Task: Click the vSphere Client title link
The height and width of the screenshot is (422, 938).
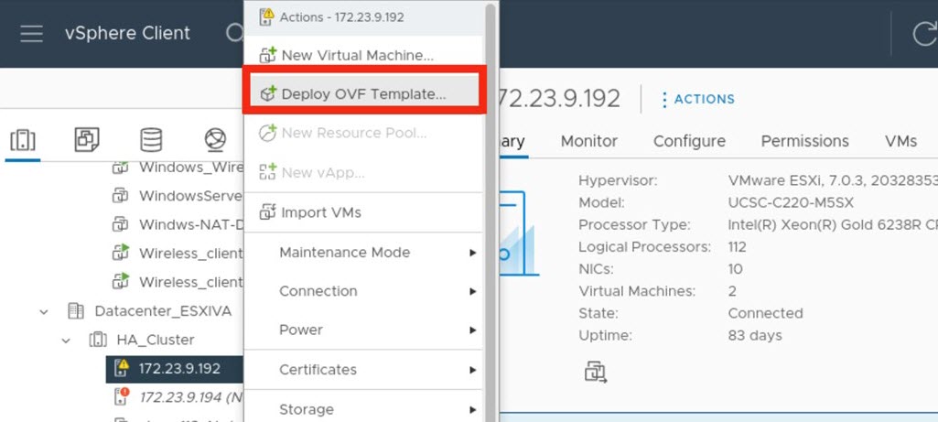Action: point(127,33)
